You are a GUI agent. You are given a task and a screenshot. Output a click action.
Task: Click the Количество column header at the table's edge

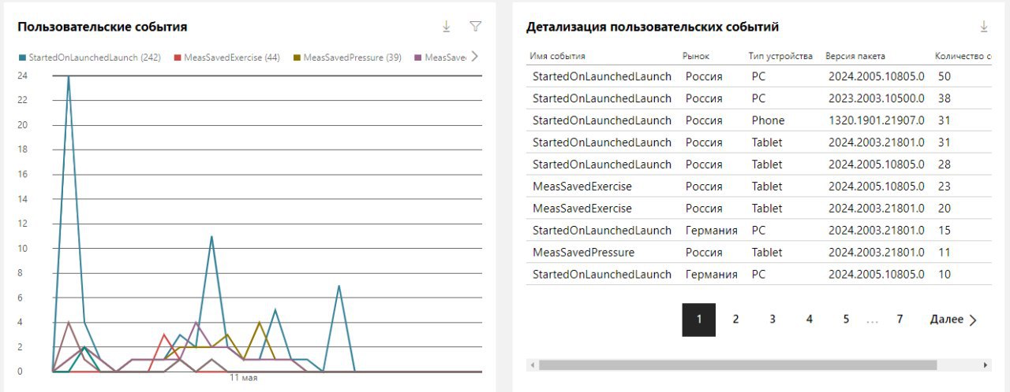click(x=963, y=57)
